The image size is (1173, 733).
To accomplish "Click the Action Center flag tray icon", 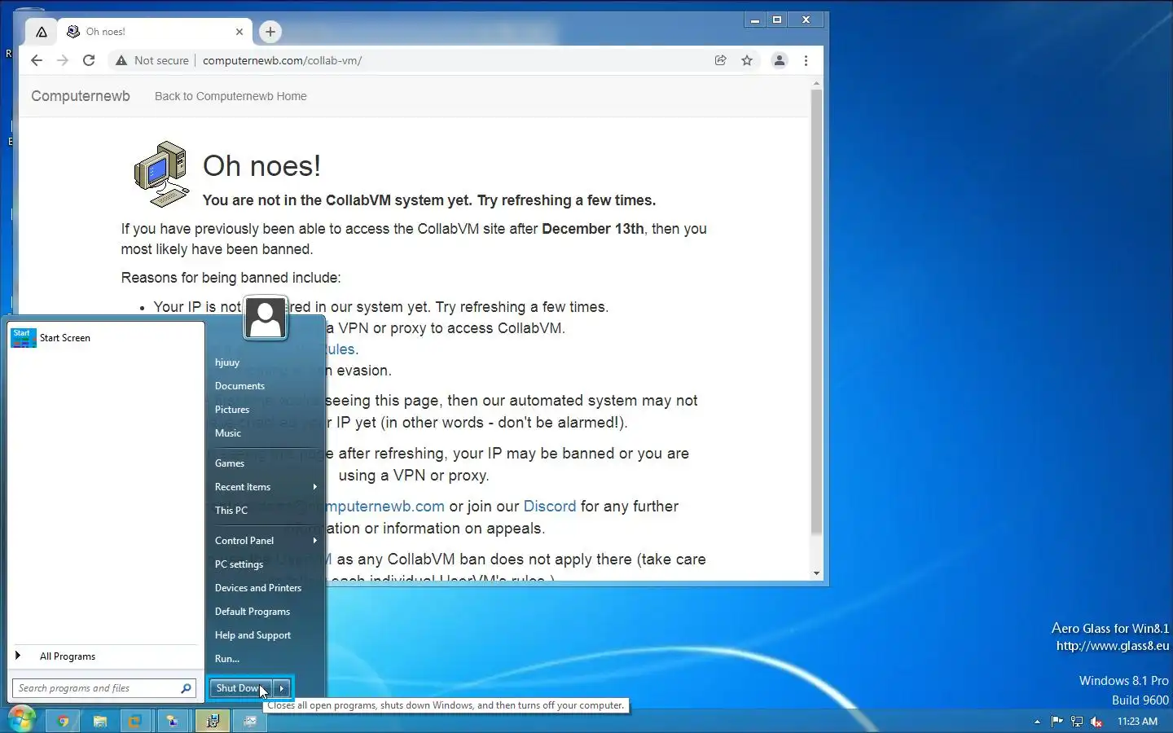I will pyautogui.click(x=1057, y=721).
